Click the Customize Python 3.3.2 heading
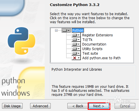139x111 pixels. [x=75, y=5]
